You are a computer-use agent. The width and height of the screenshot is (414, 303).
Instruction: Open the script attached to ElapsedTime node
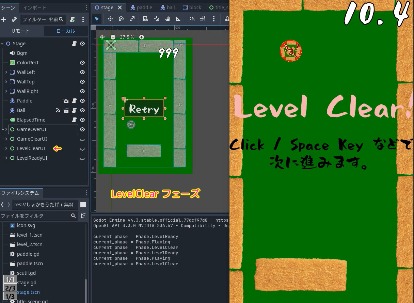(74, 120)
